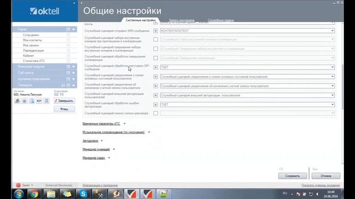Click the Флеш button
Screen dimensions: 355x199
click(x=64, y=109)
